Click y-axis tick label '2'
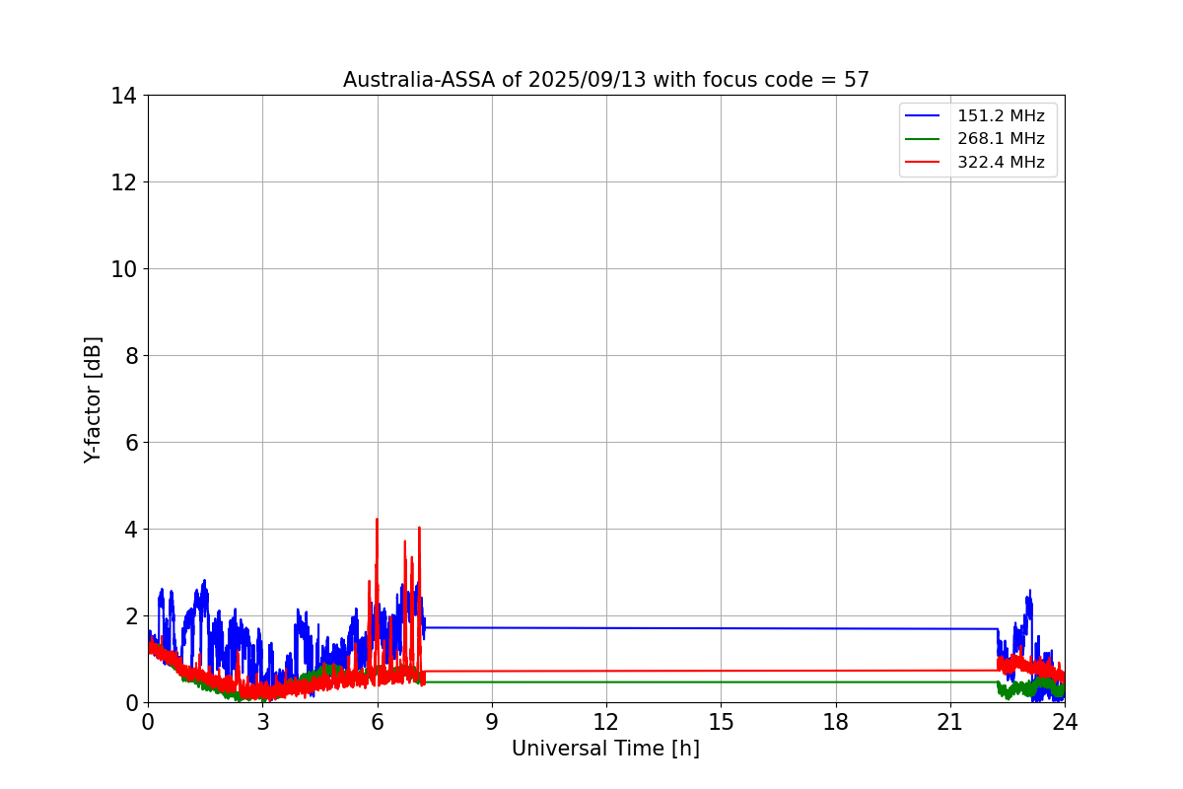 click(130, 616)
